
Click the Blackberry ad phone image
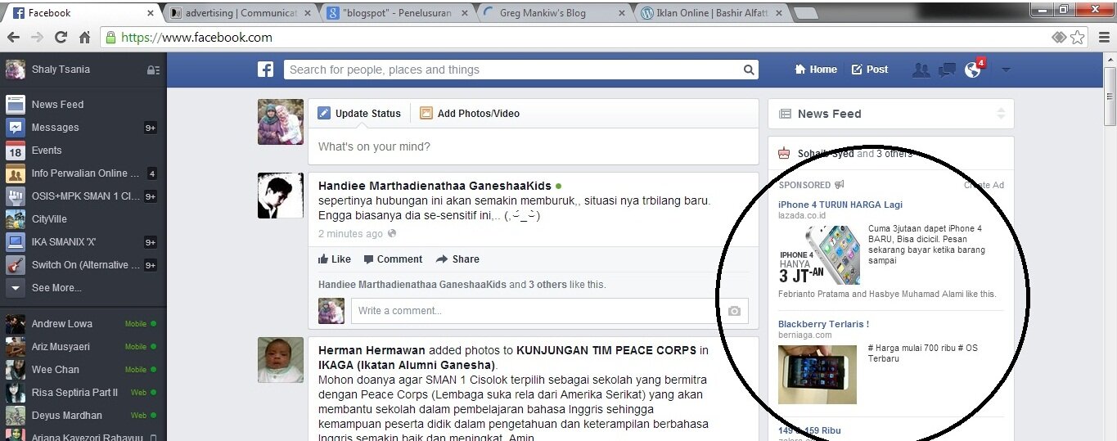point(817,375)
